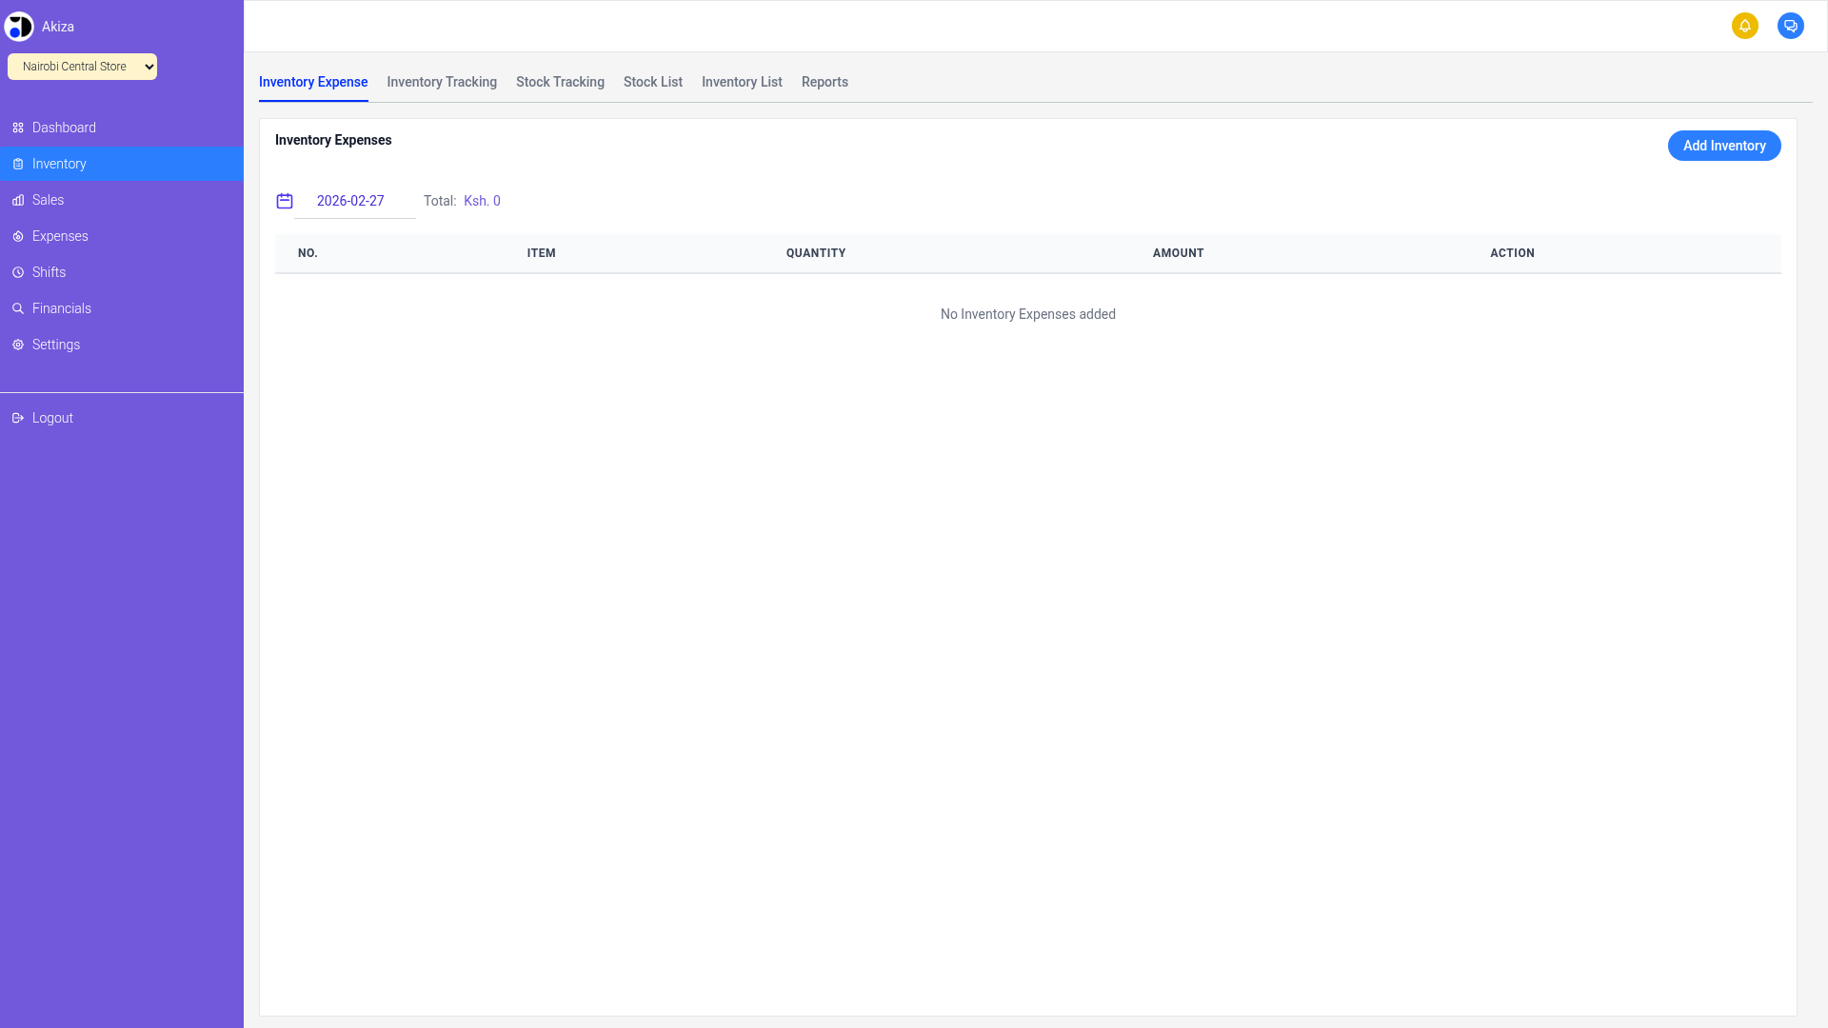Click the calendar icon beside the date
1828x1028 pixels.
[x=285, y=201]
